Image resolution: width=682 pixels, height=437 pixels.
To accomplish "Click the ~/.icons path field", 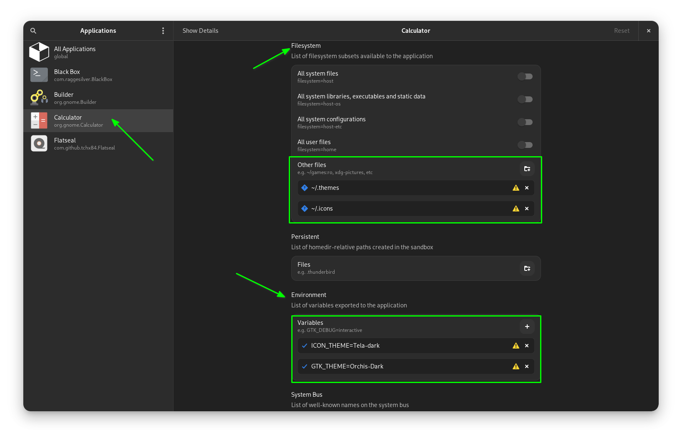I will pos(416,209).
